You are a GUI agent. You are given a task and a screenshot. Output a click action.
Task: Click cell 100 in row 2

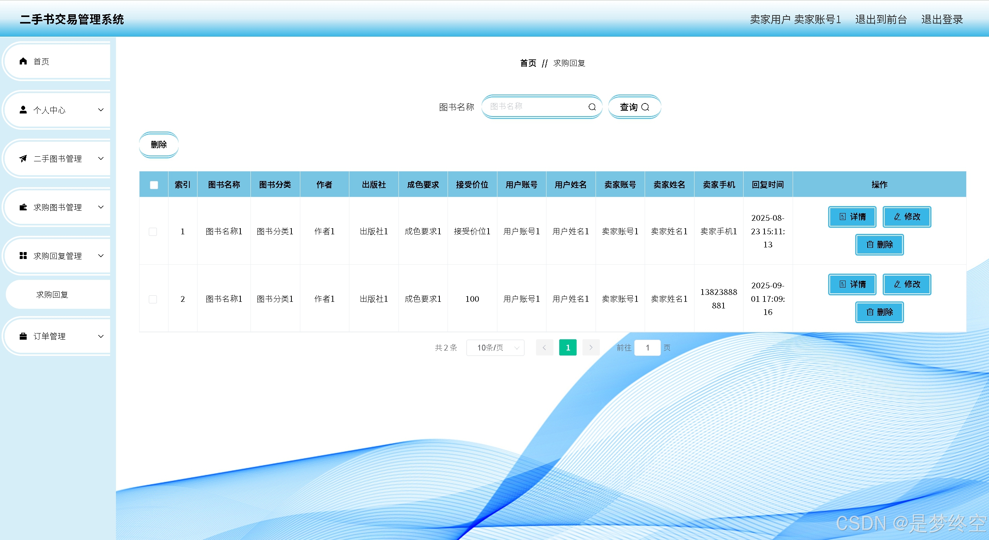pyautogui.click(x=472, y=299)
